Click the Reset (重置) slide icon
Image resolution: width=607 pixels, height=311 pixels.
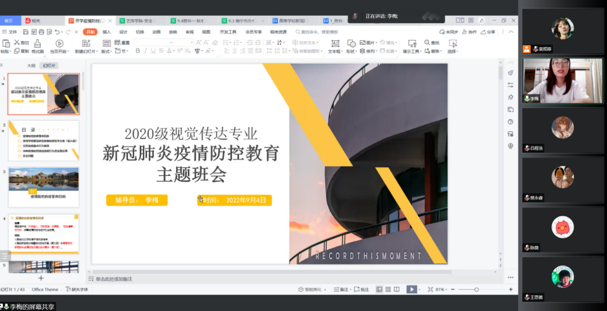click(118, 43)
